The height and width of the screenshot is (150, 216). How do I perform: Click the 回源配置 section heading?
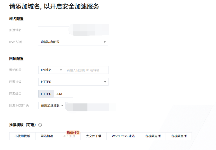click(x=16, y=59)
